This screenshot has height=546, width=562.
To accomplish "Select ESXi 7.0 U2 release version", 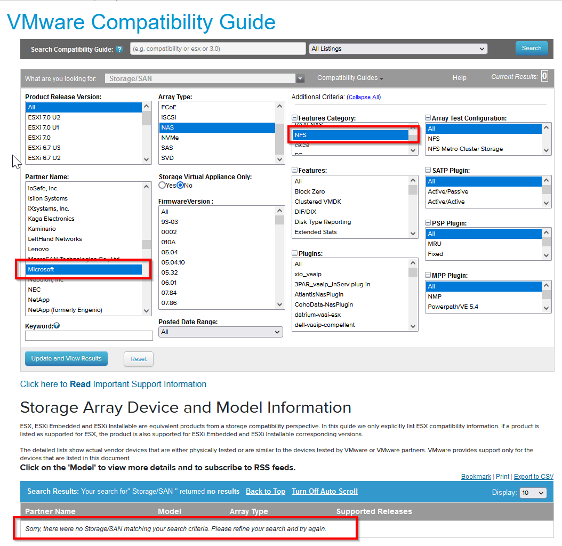I will pos(84,117).
